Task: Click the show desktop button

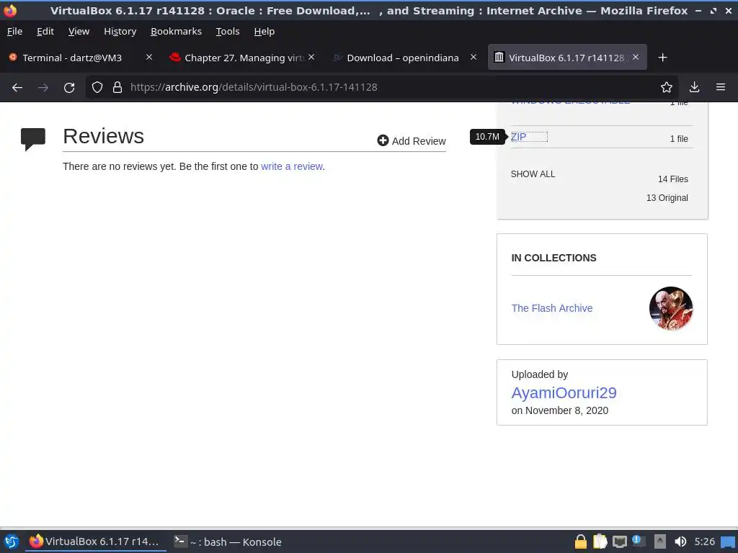Action: 728,541
